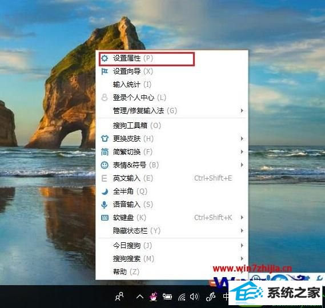The image size is (325, 308).
Task: Click 隐藏状态栏 (Y) label
Action: (137, 231)
